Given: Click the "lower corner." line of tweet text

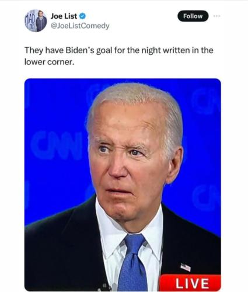Looking at the screenshot, I should 50,62.
